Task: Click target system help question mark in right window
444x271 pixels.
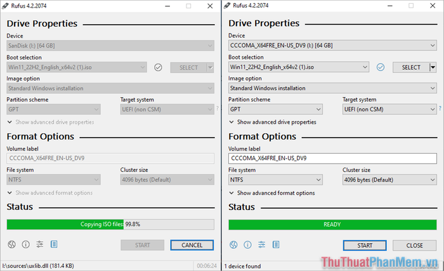Action: click(440, 109)
